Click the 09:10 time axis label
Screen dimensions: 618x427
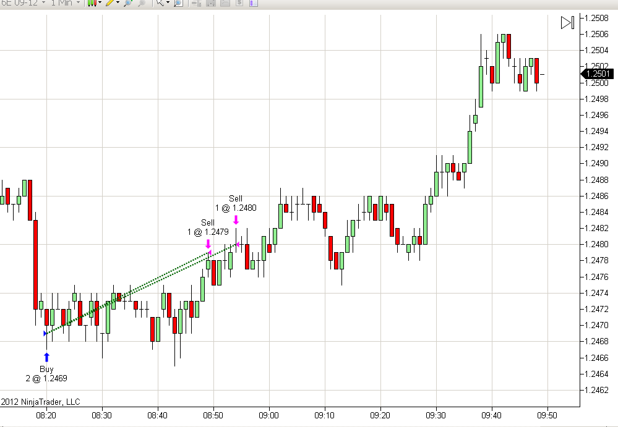[324, 415]
